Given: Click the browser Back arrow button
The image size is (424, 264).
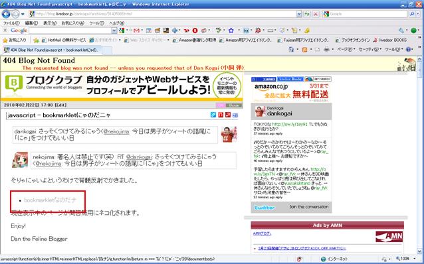Looking at the screenshot, I should pyautogui.click(x=6, y=14).
